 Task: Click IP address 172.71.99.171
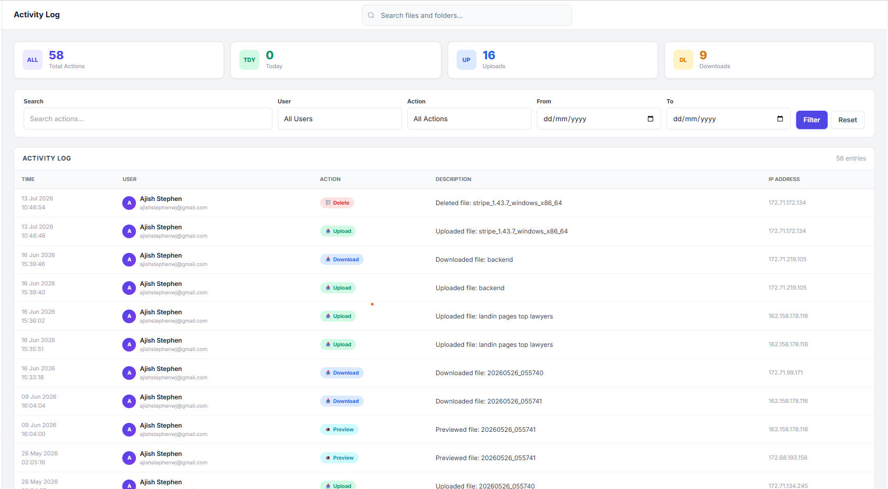786,373
